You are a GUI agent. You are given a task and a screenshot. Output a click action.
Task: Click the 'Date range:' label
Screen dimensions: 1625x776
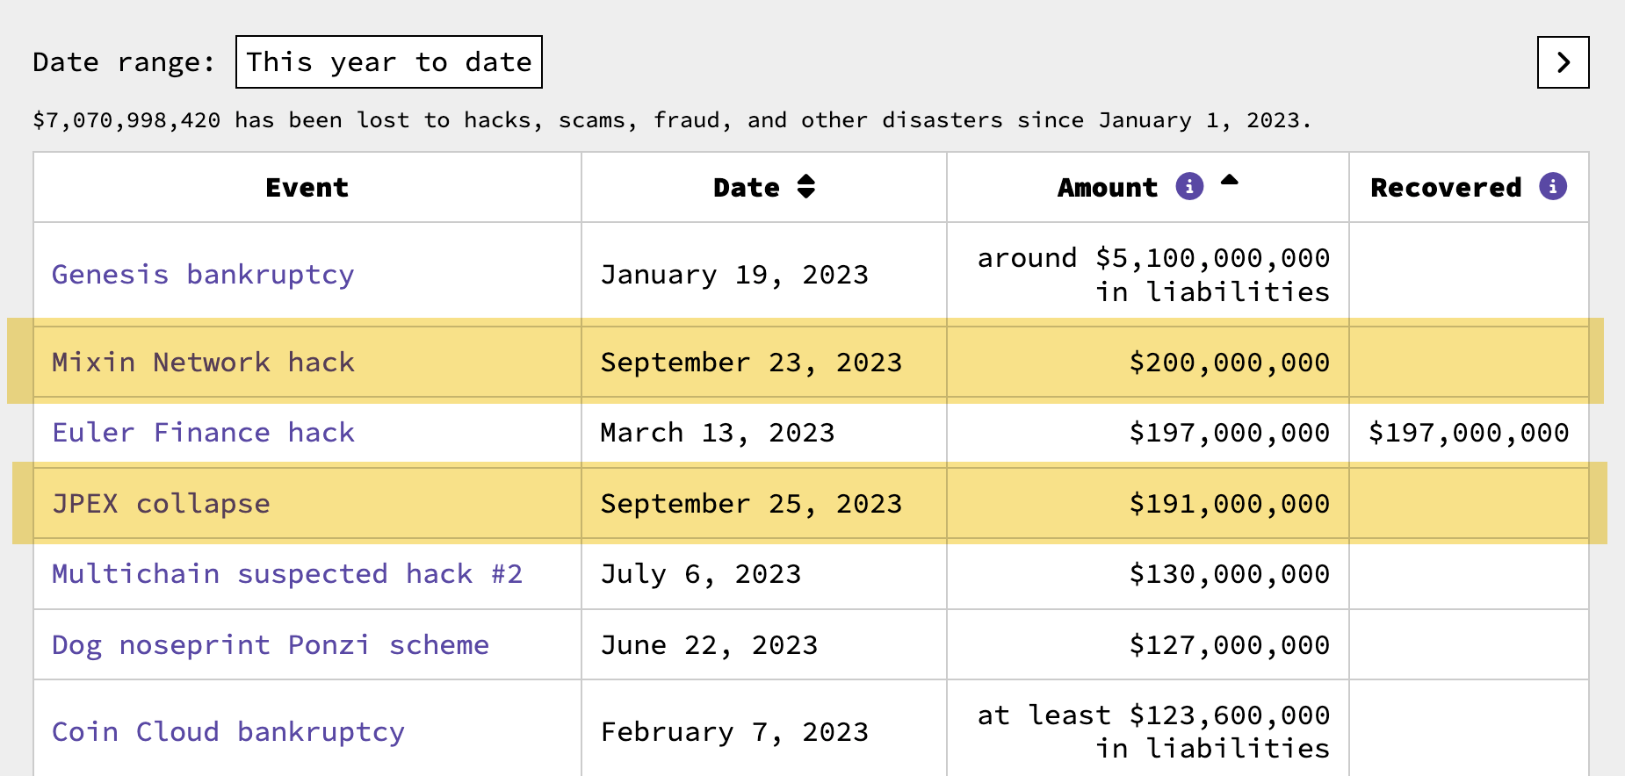(124, 62)
